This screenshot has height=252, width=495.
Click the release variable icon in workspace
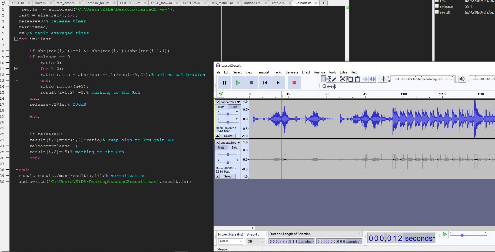[437, 6]
